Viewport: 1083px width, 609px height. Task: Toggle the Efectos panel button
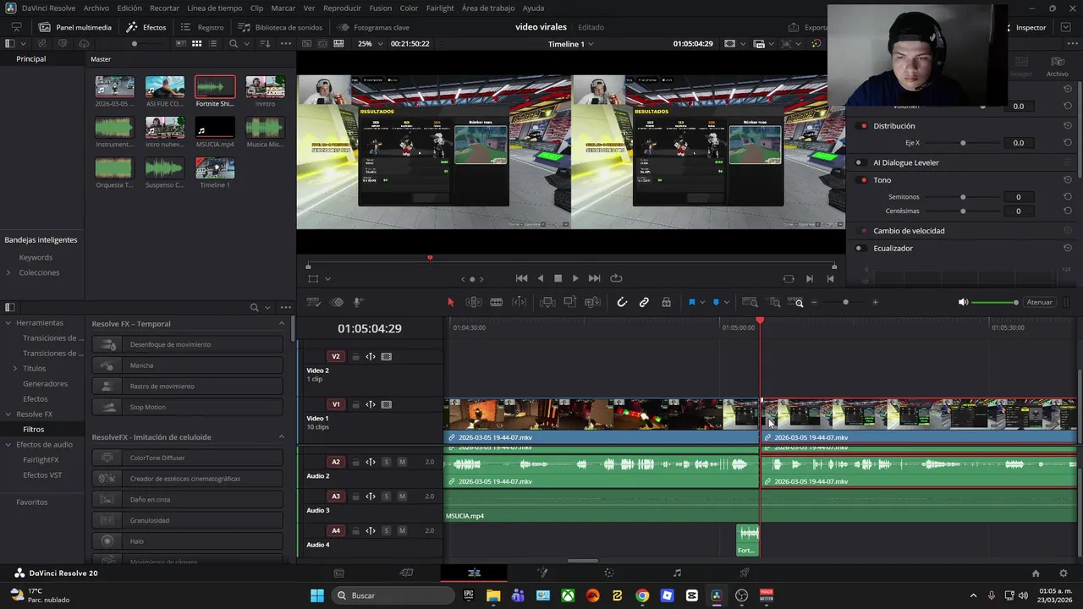[146, 27]
